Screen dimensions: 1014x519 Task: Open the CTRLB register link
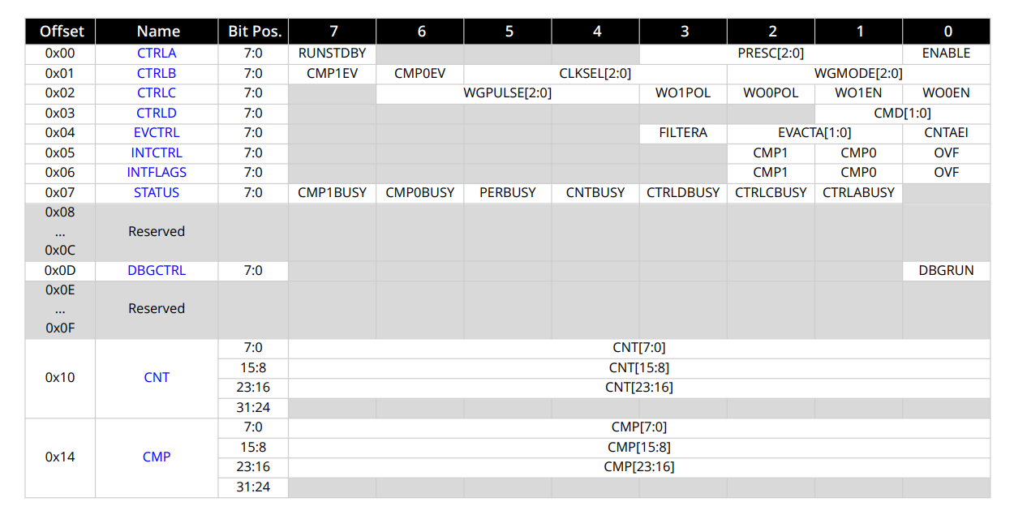coord(157,73)
